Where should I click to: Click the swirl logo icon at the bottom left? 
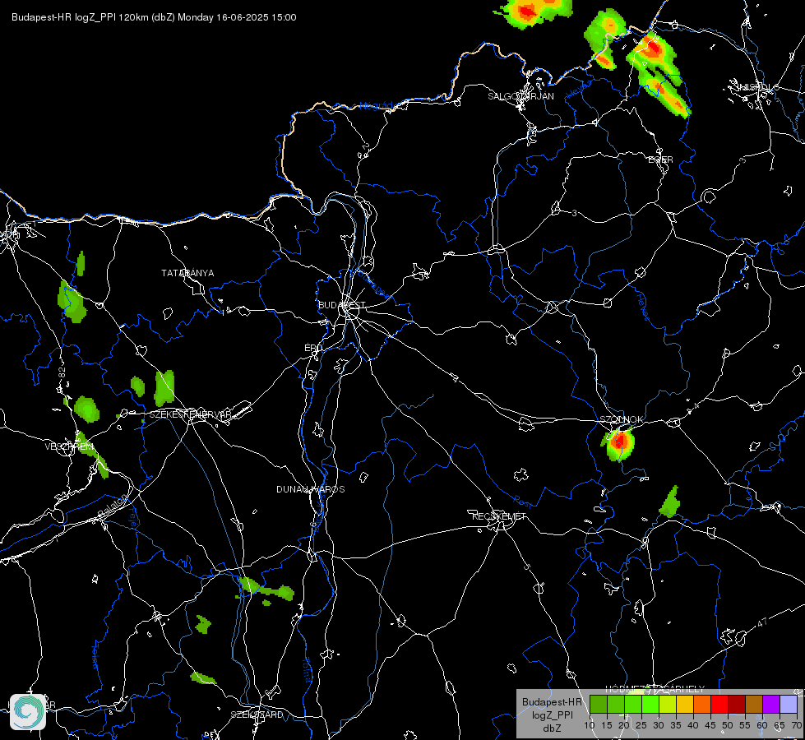click(x=28, y=712)
